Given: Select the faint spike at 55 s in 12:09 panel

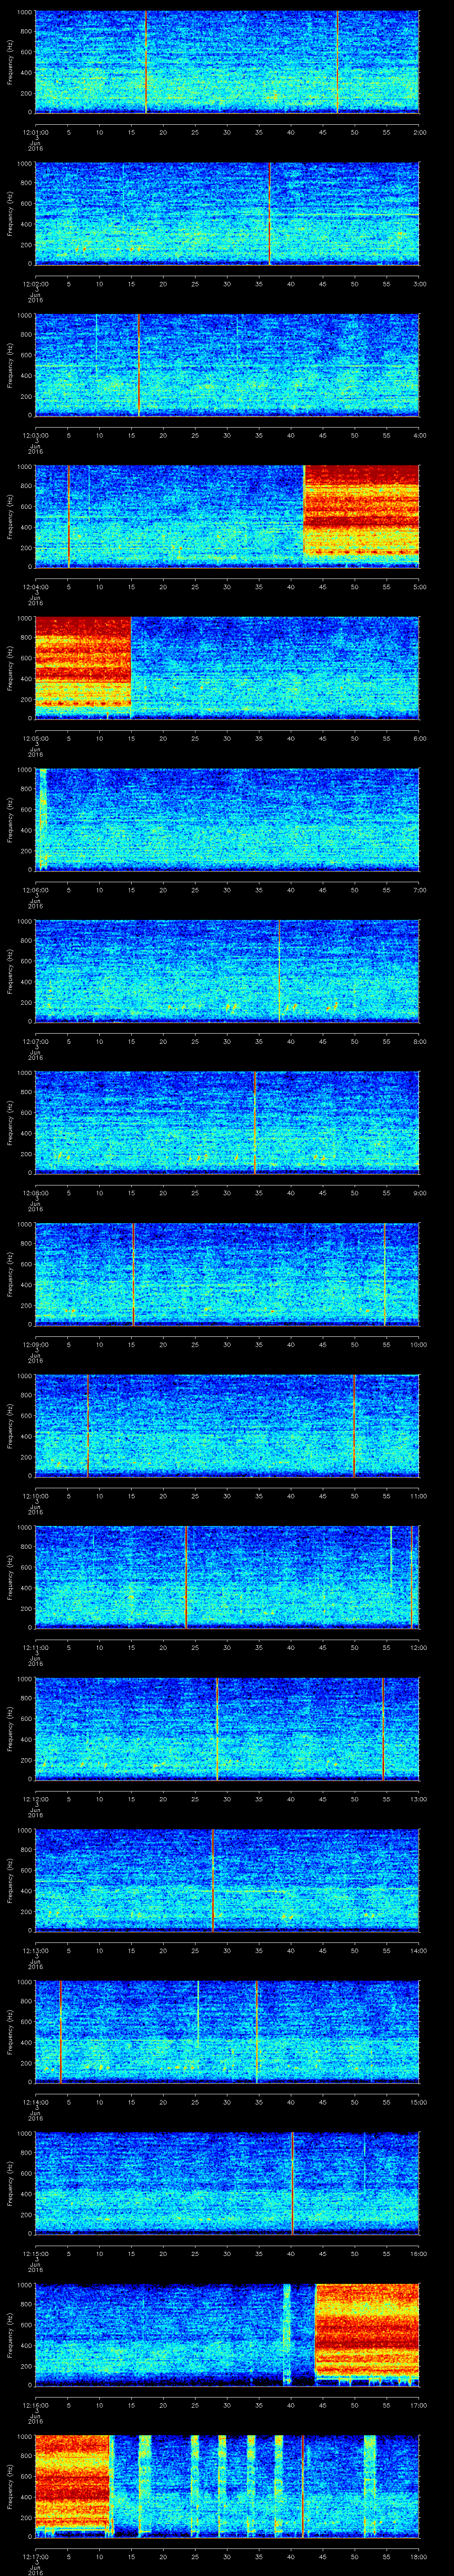Looking at the screenshot, I should pos(385,1274).
